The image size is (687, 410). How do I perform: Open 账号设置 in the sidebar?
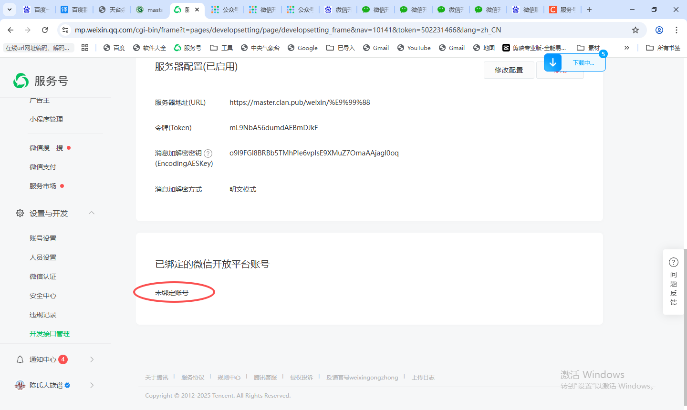pos(43,238)
